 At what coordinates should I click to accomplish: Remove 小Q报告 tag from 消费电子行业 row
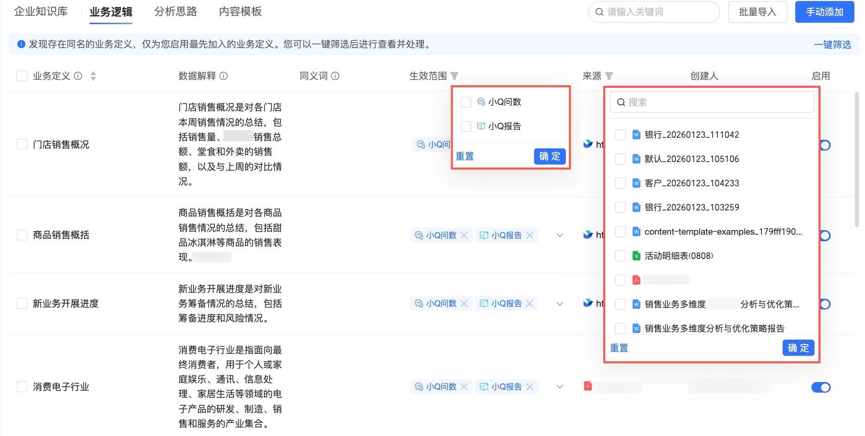tap(530, 387)
